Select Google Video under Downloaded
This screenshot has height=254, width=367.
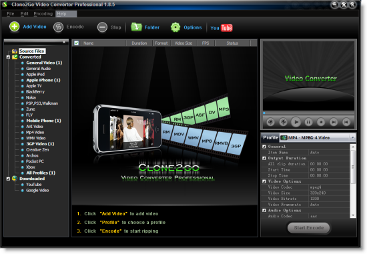(37, 191)
